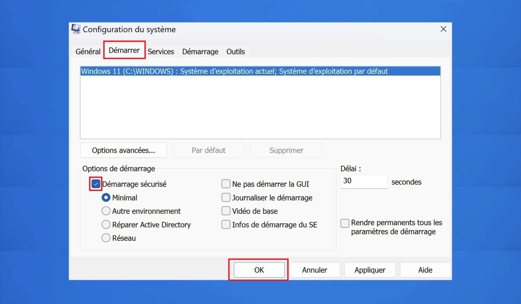
Task: Uncheck Démarrage sécurisé
Action: (x=96, y=184)
